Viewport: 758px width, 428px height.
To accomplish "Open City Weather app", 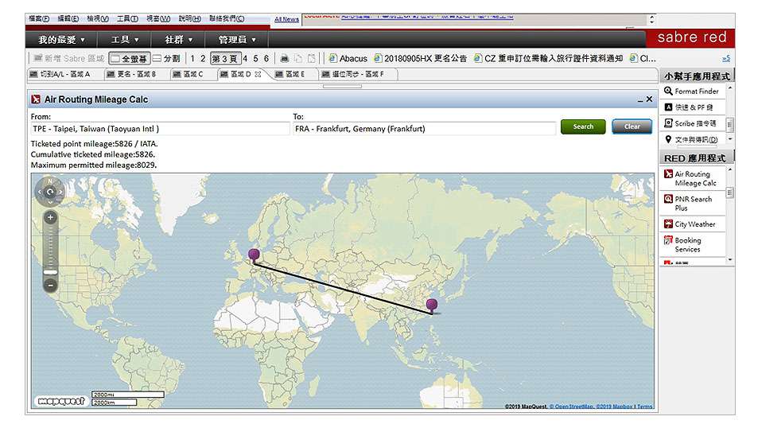I will tap(690, 224).
